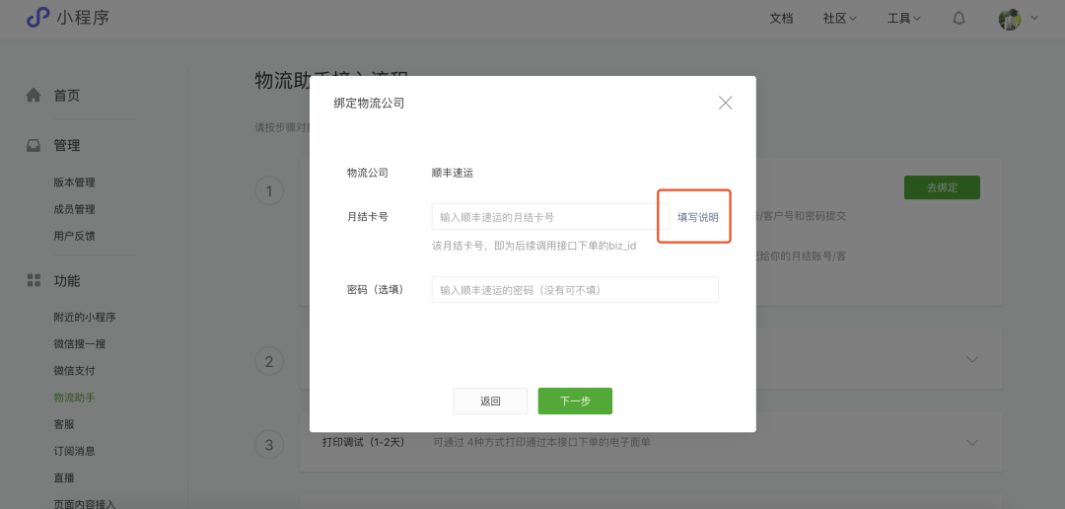Viewport: 1065px width, 509px height.
Task: Open 文档 in the top navigation
Action: [781, 19]
